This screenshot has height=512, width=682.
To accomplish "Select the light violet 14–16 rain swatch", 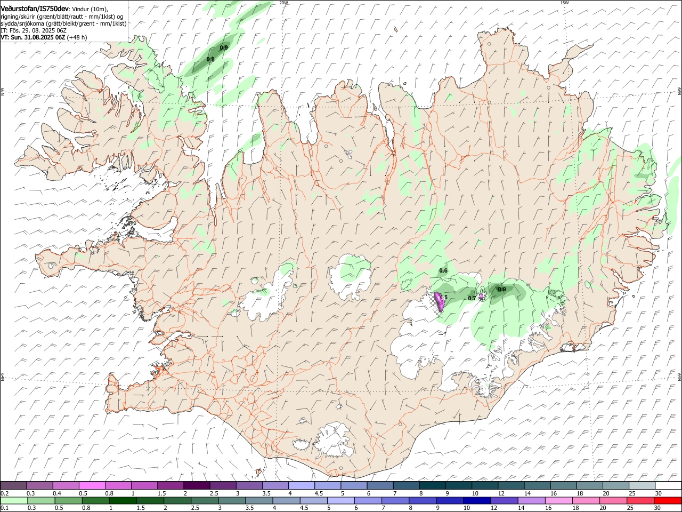I will click(x=531, y=500).
